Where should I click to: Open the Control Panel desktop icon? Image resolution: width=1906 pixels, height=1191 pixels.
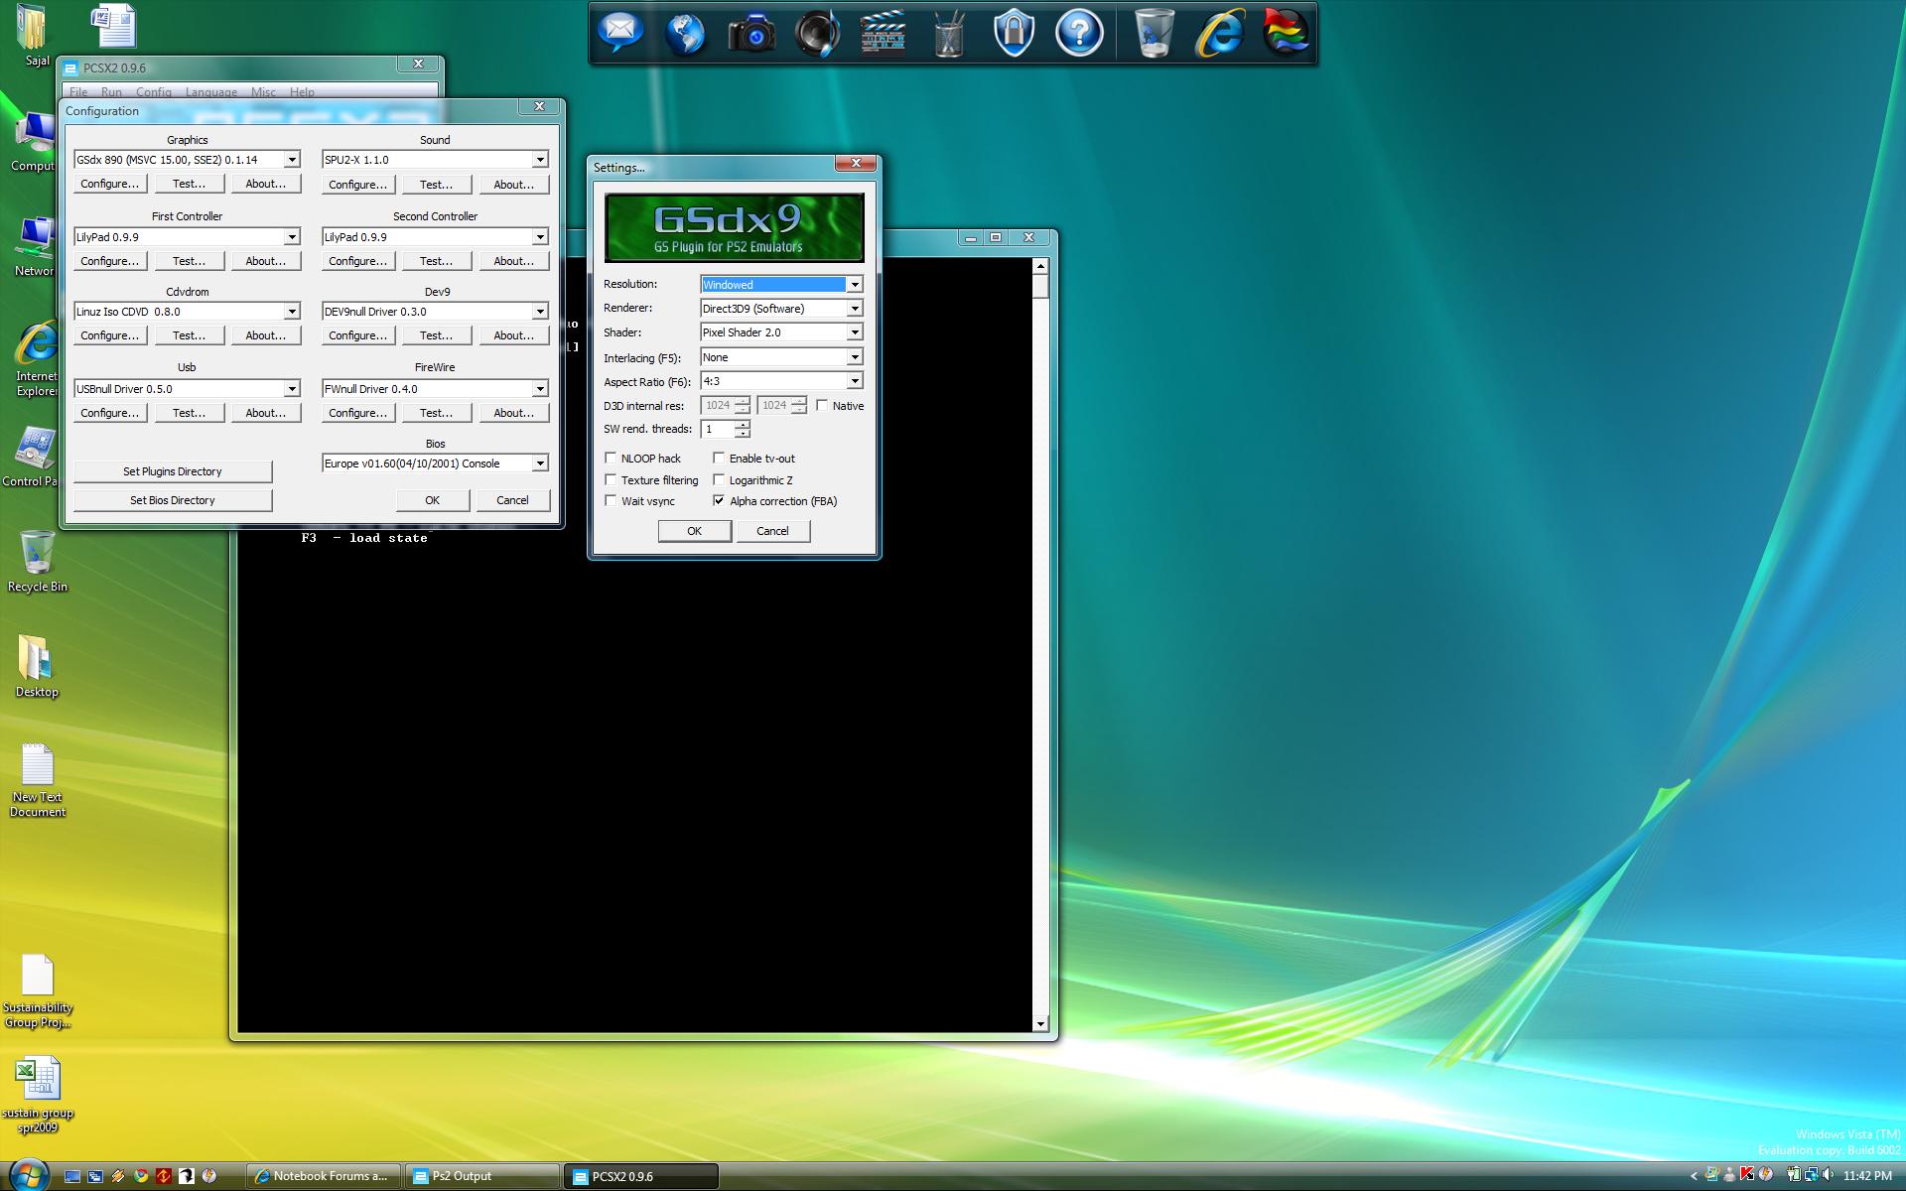(x=33, y=457)
